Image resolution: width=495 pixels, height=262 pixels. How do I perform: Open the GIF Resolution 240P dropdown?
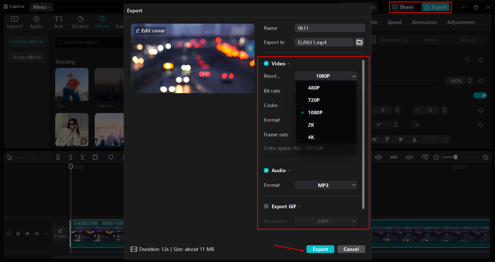point(326,221)
